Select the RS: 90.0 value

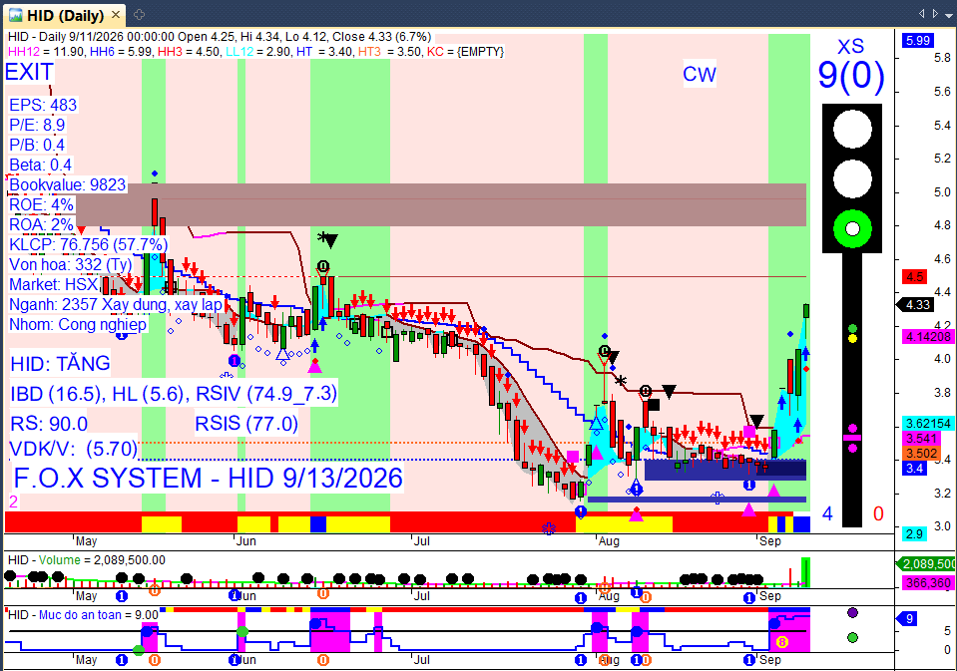coord(49,424)
